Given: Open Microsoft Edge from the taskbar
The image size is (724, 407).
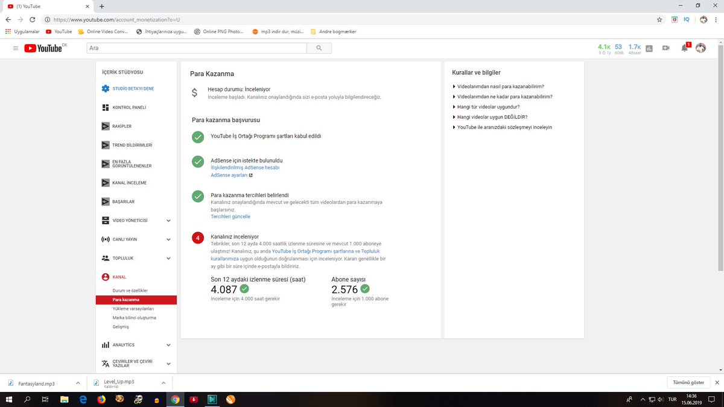Looking at the screenshot, I should (x=83, y=399).
